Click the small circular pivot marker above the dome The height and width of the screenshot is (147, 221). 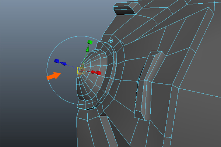coord(111,41)
